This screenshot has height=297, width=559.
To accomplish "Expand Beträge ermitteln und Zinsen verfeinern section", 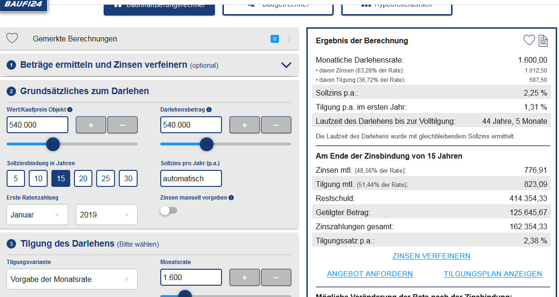I will [286, 65].
